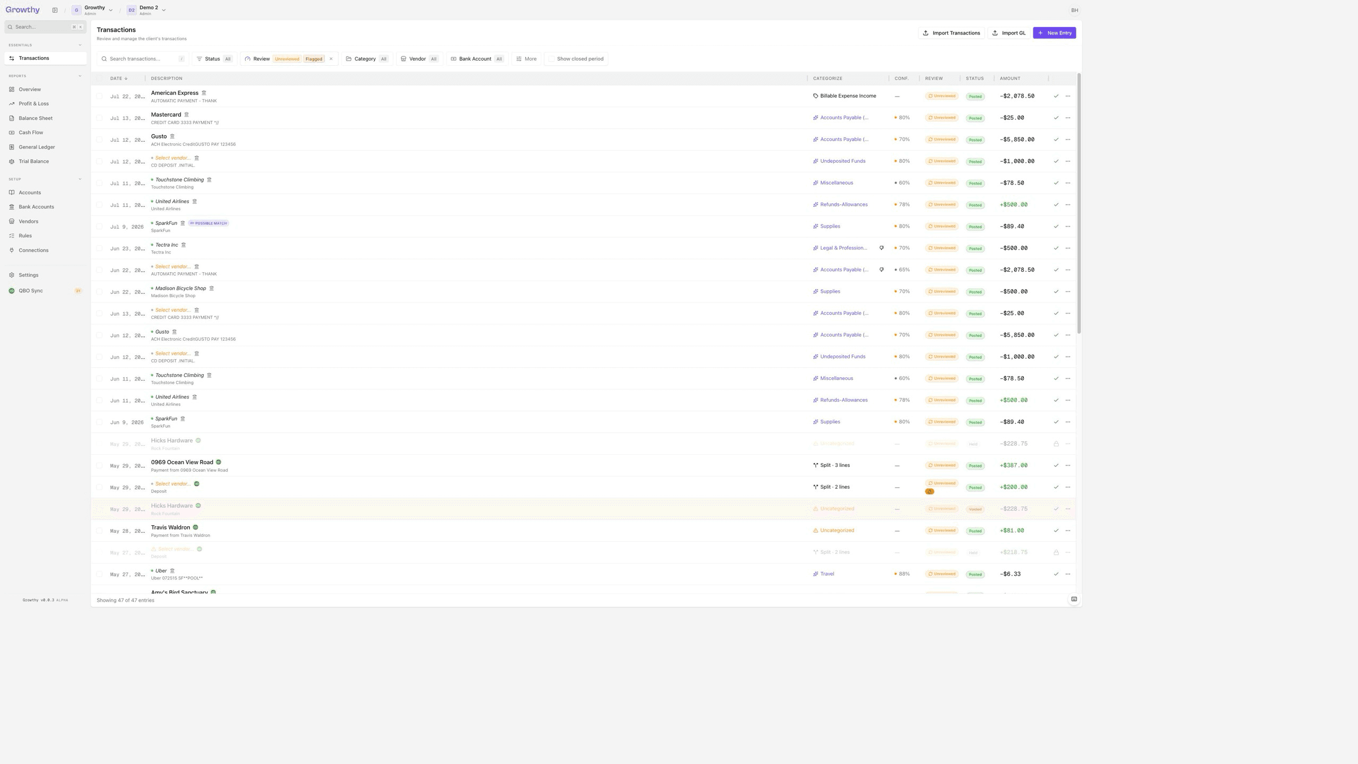Open the Category filter dropdown

click(367, 59)
